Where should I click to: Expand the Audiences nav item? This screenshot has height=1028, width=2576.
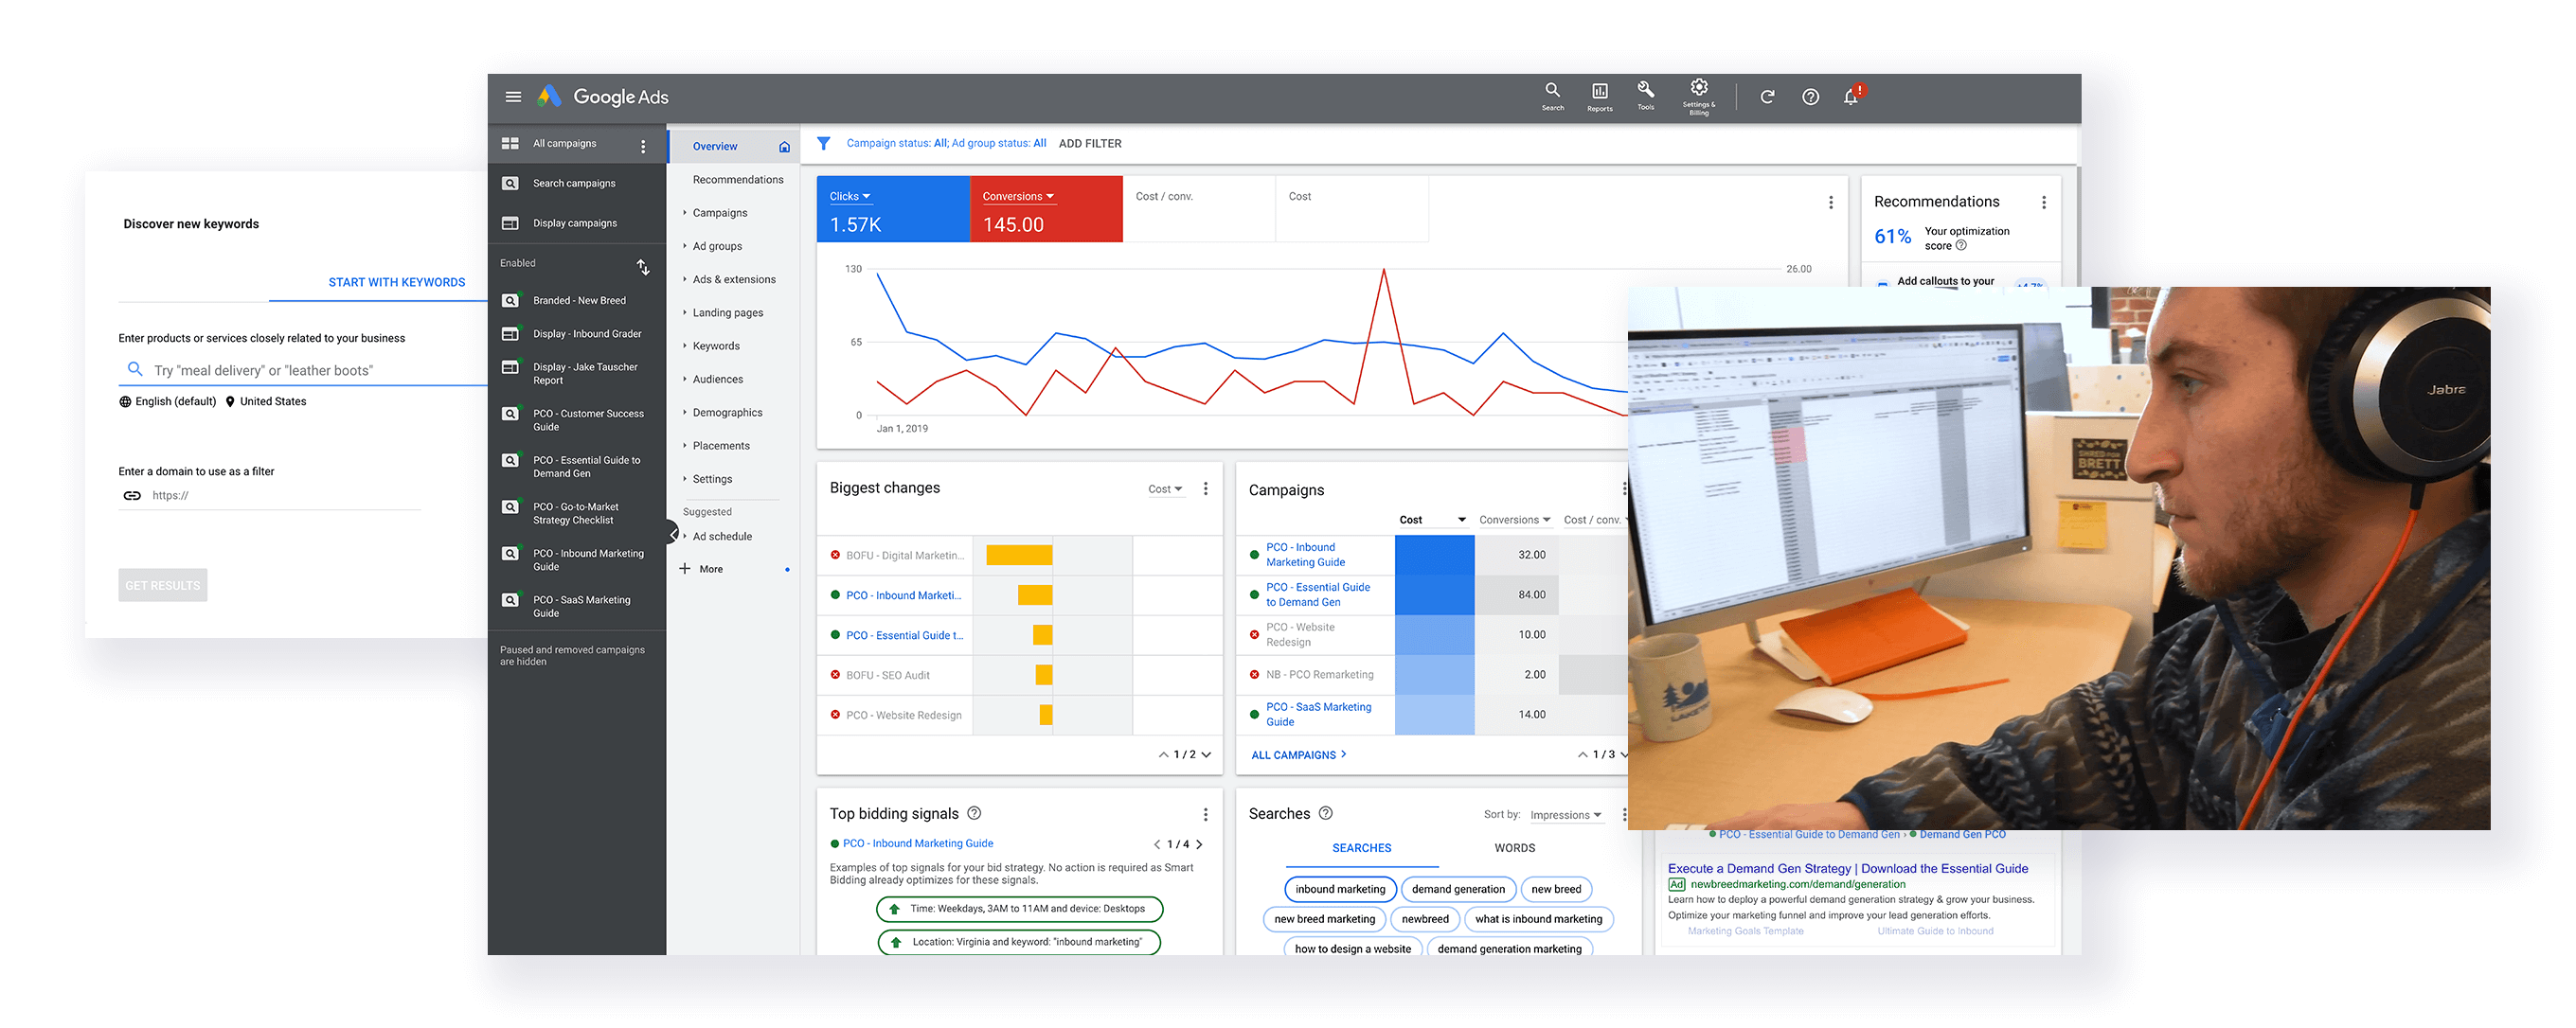(717, 380)
